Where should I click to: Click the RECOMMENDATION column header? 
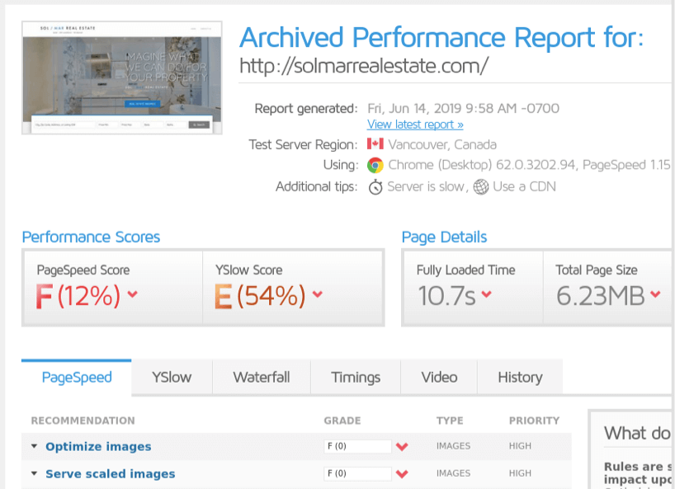pyautogui.click(x=83, y=421)
